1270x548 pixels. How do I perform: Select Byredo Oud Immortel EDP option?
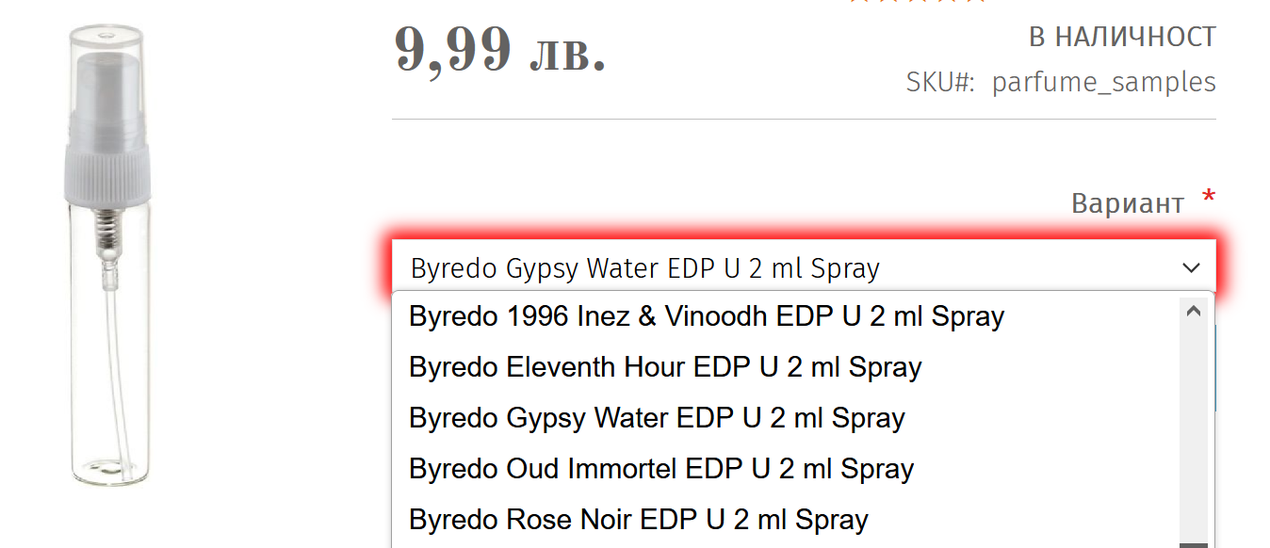click(661, 469)
